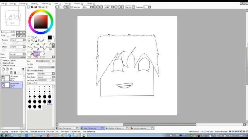248x139 pixels.
Task: Select the rectangular selection tool
Action: coord(29,37)
